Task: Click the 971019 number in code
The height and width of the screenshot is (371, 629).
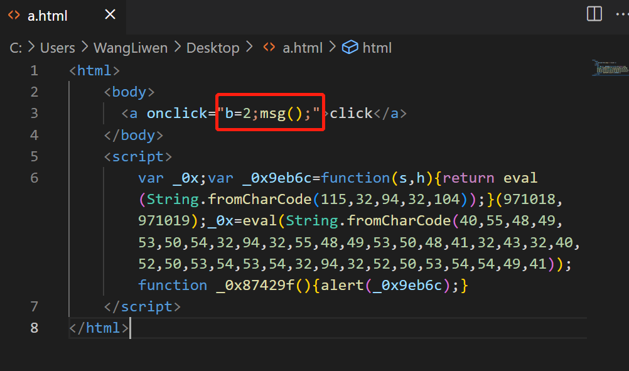Action: (164, 220)
